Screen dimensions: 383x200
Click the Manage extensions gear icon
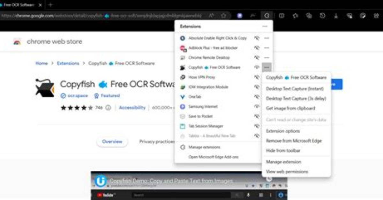pos(183,147)
